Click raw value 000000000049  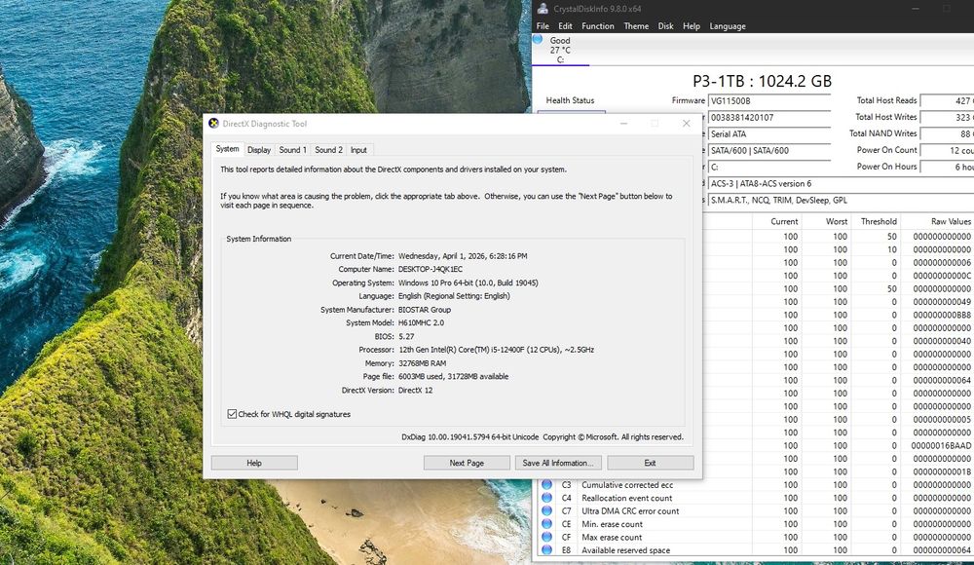(x=942, y=302)
